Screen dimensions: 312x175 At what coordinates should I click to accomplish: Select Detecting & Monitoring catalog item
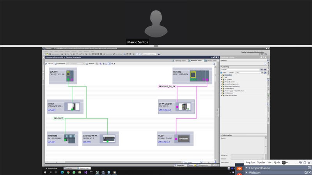pos(232,86)
